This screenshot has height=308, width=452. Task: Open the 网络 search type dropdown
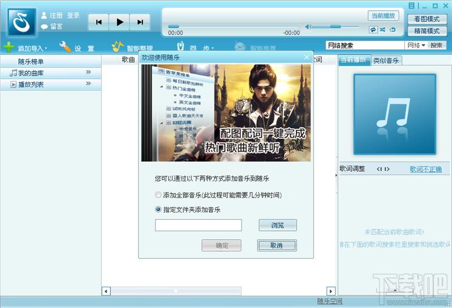[x=416, y=45]
